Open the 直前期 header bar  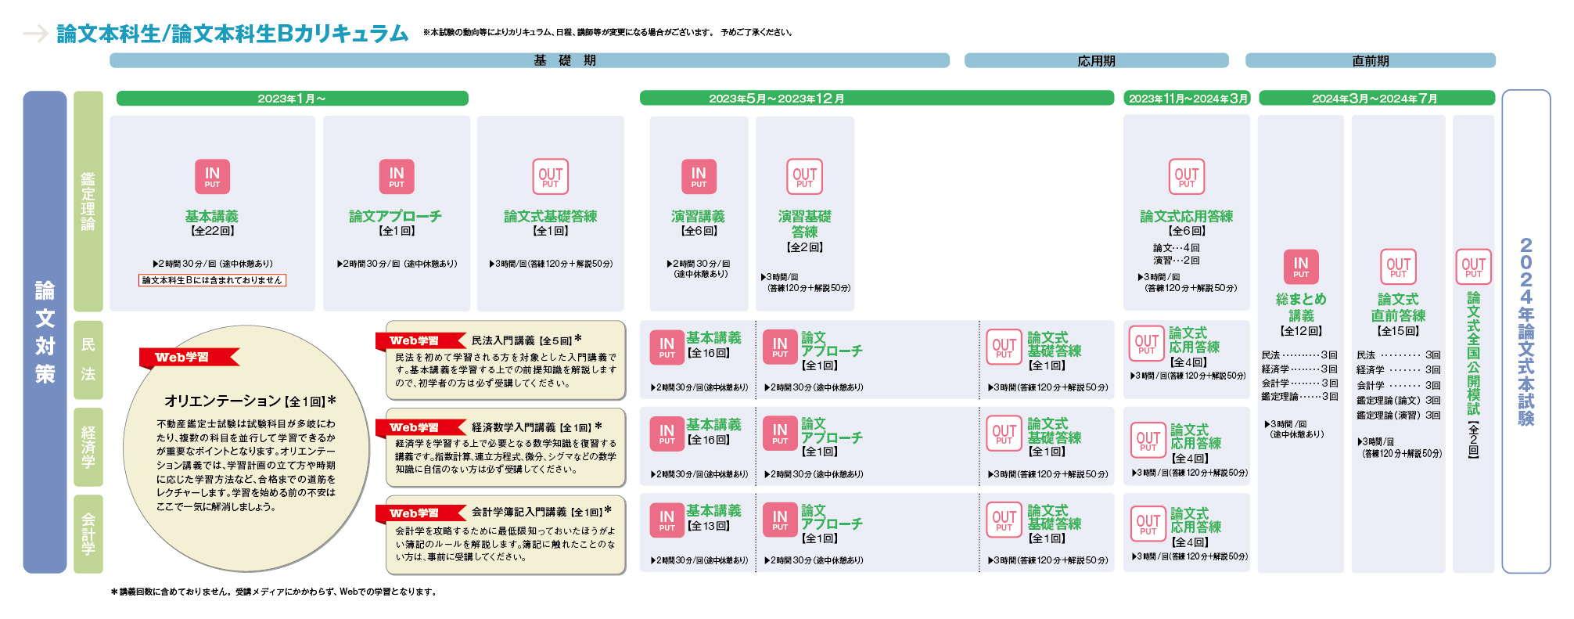pos(1370,60)
